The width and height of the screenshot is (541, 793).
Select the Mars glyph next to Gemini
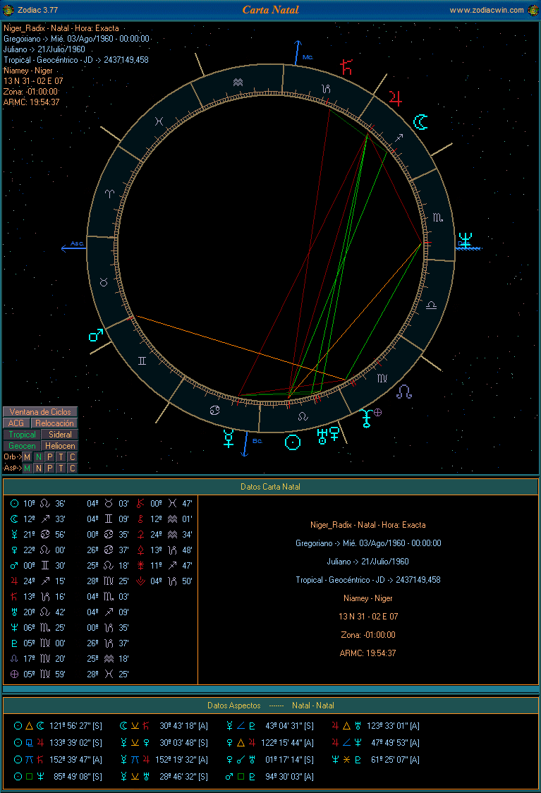pyautogui.click(x=96, y=335)
